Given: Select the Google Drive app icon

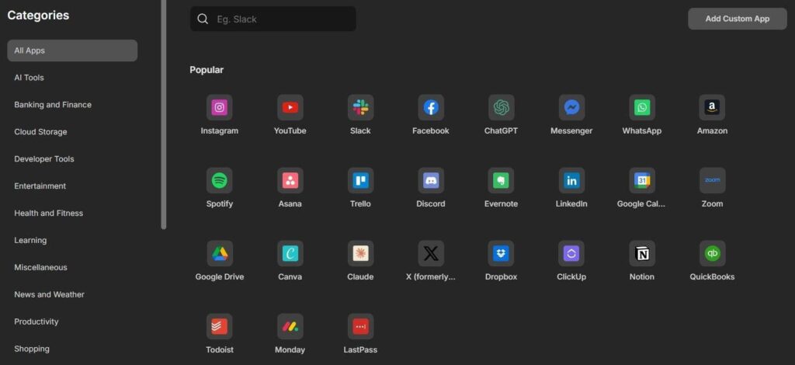Looking at the screenshot, I should tap(220, 253).
